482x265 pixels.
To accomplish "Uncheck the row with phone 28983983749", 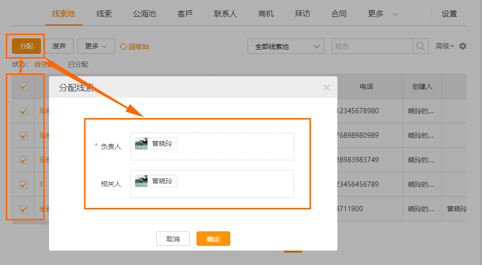I will 24,160.
